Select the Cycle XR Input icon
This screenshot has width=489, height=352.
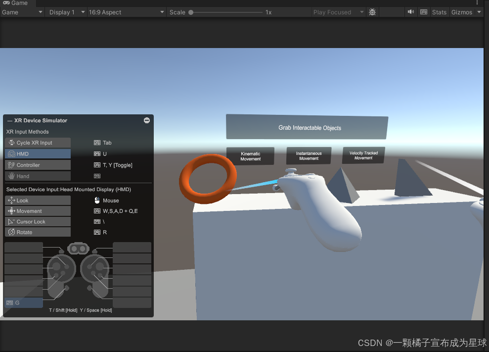click(x=10, y=143)
